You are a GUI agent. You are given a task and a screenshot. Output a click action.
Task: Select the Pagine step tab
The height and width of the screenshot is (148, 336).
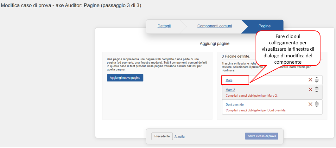[x=264, y=26]
